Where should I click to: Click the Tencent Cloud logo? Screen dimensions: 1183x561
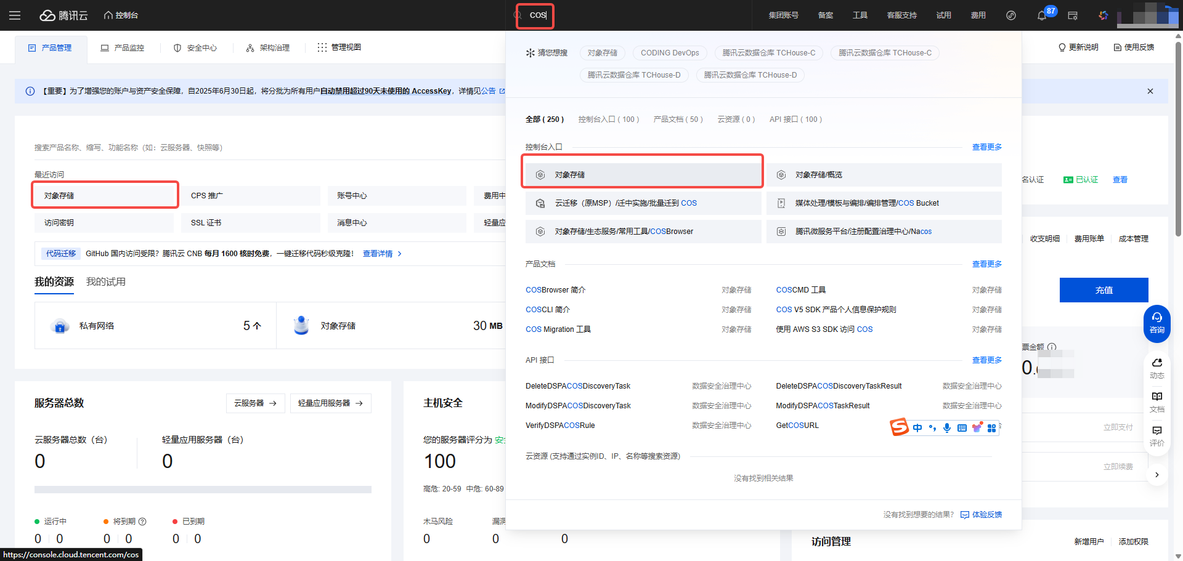pyautogui.click(x=64, y=15)
